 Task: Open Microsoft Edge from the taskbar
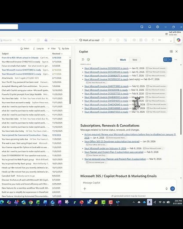2,202
